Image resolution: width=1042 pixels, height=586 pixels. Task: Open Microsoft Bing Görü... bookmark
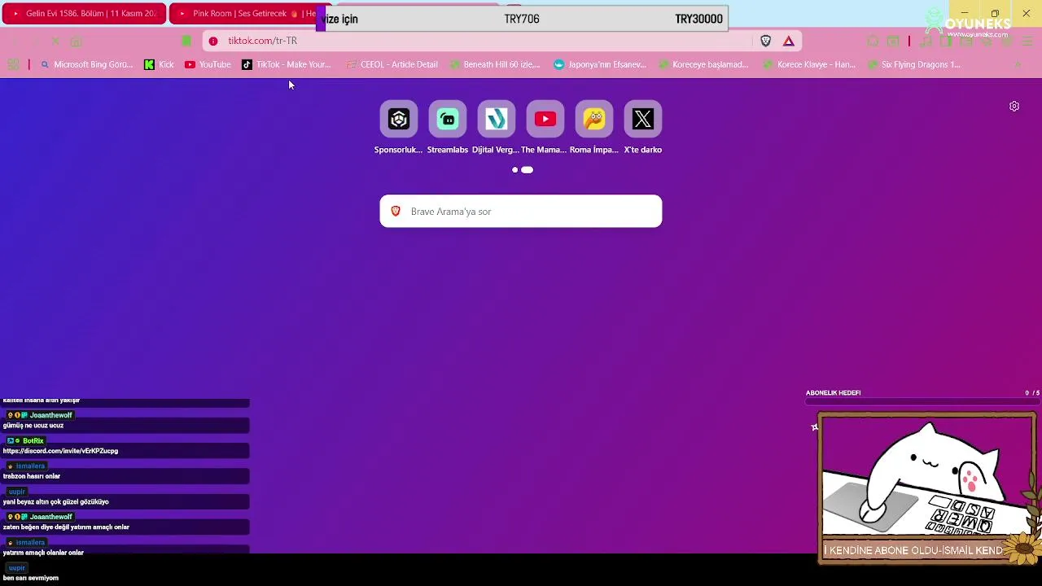[x=86, y=64]
